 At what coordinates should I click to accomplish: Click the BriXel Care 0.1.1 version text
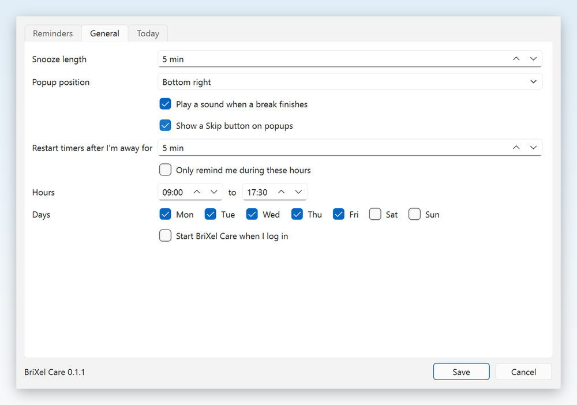(x=54, y=372)
